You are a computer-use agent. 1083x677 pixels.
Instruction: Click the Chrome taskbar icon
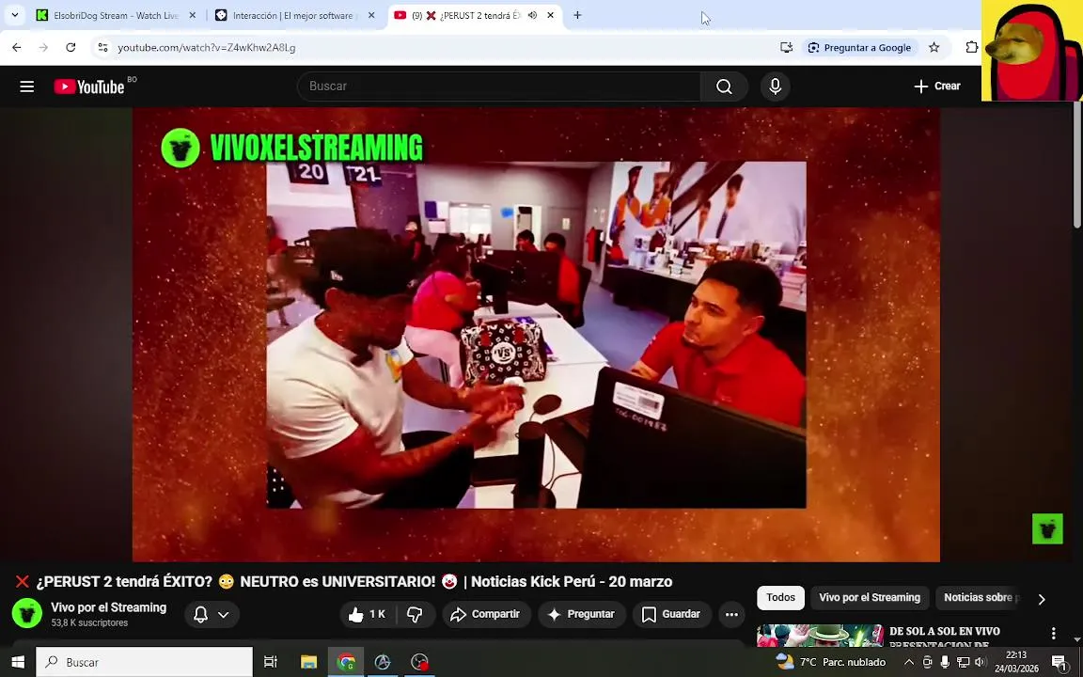click(x=346, y=662)
